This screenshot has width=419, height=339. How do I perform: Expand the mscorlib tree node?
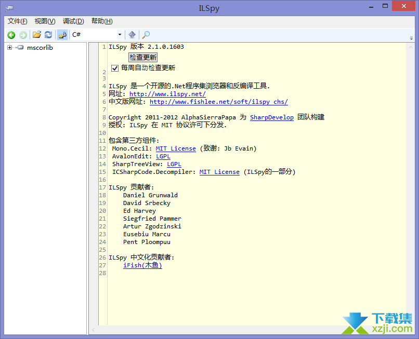10,48
